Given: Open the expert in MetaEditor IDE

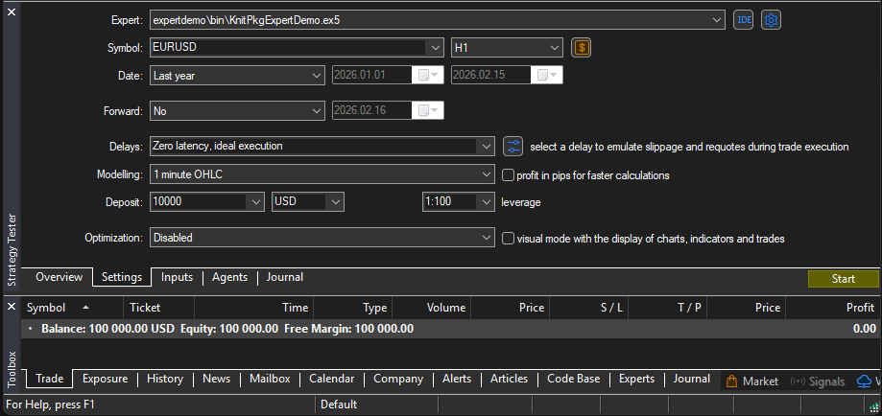Looking at the screenshot, I should click(x=743, y=19).
